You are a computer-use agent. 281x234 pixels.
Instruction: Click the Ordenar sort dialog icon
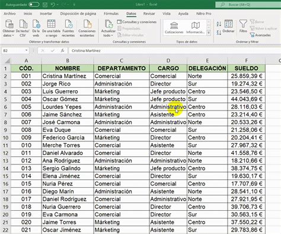click(228, 26)
